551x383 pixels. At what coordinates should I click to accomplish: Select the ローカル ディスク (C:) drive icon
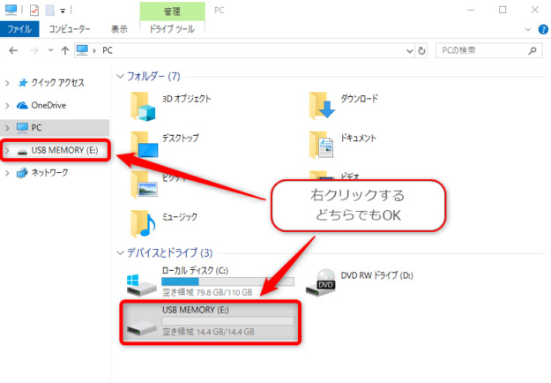point(142,285)
